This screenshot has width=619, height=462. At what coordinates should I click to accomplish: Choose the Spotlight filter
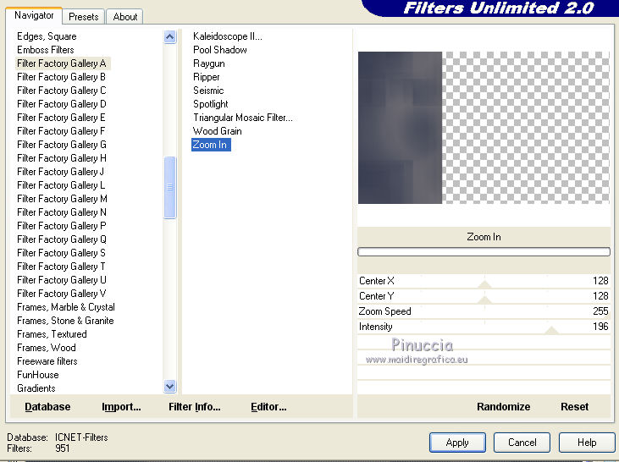[x=210, y=104]
